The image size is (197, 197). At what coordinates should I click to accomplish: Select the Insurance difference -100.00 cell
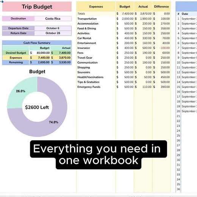[161, 48]
